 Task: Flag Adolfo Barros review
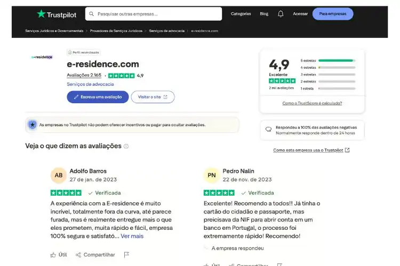click(126, 254)
